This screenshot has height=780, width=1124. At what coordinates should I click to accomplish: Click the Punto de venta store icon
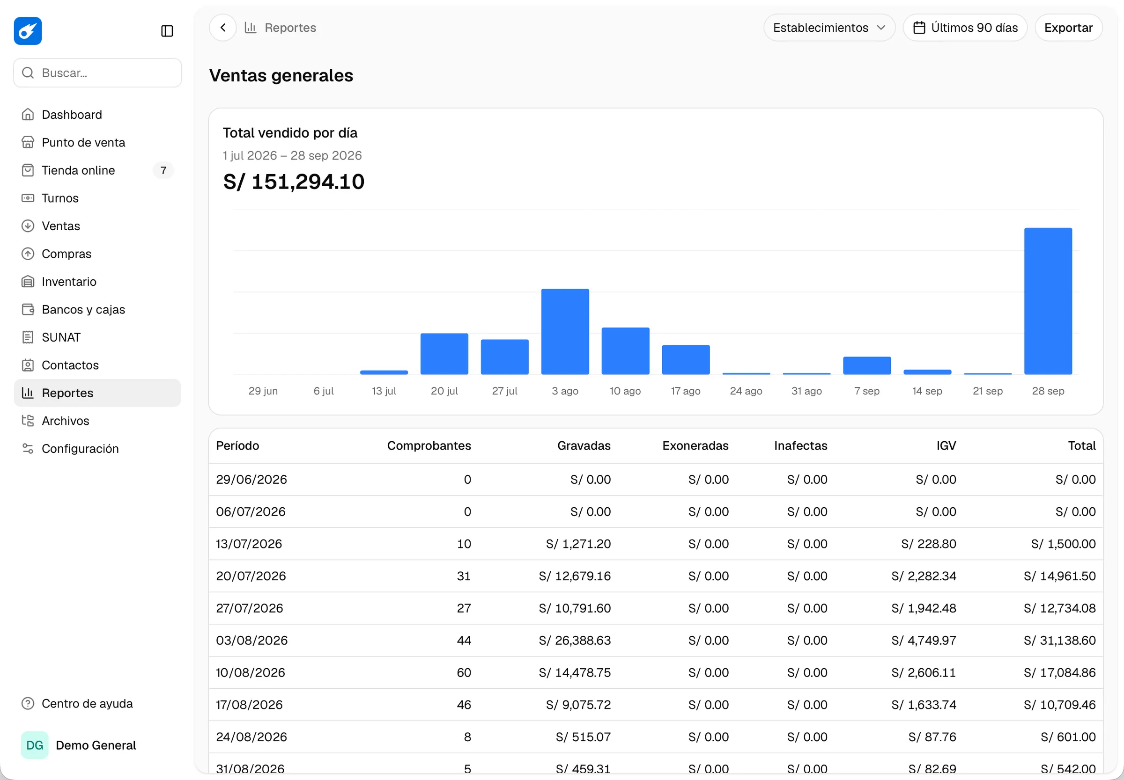28,142
